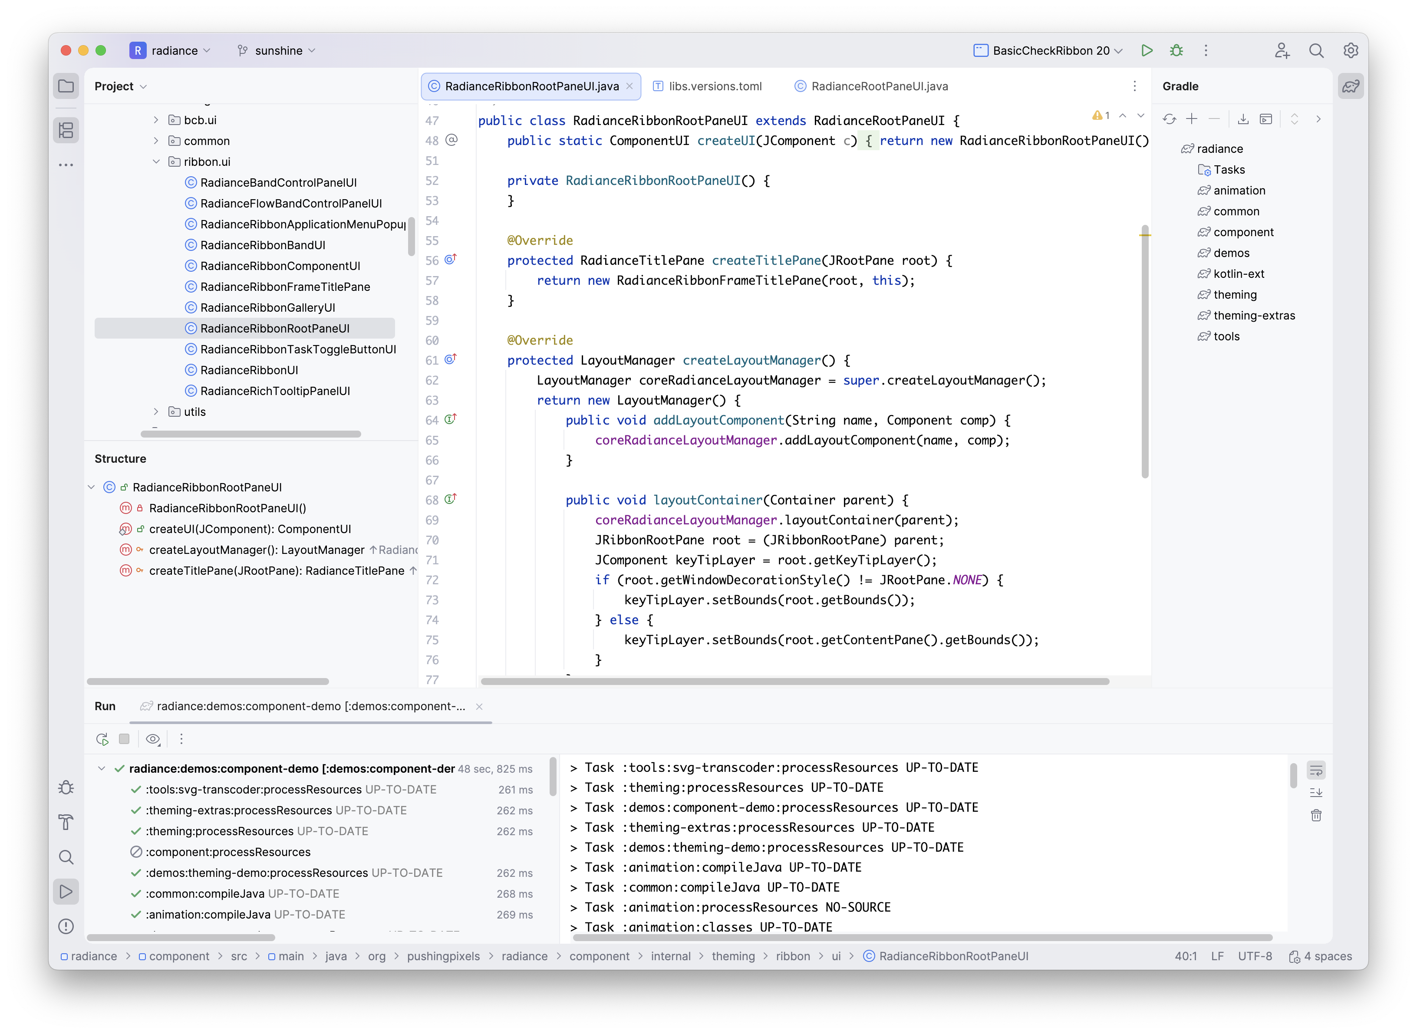Screen dimensions: 1417x1034
Task: Expand the common folder in Project tree
Action: coord(156,141)
